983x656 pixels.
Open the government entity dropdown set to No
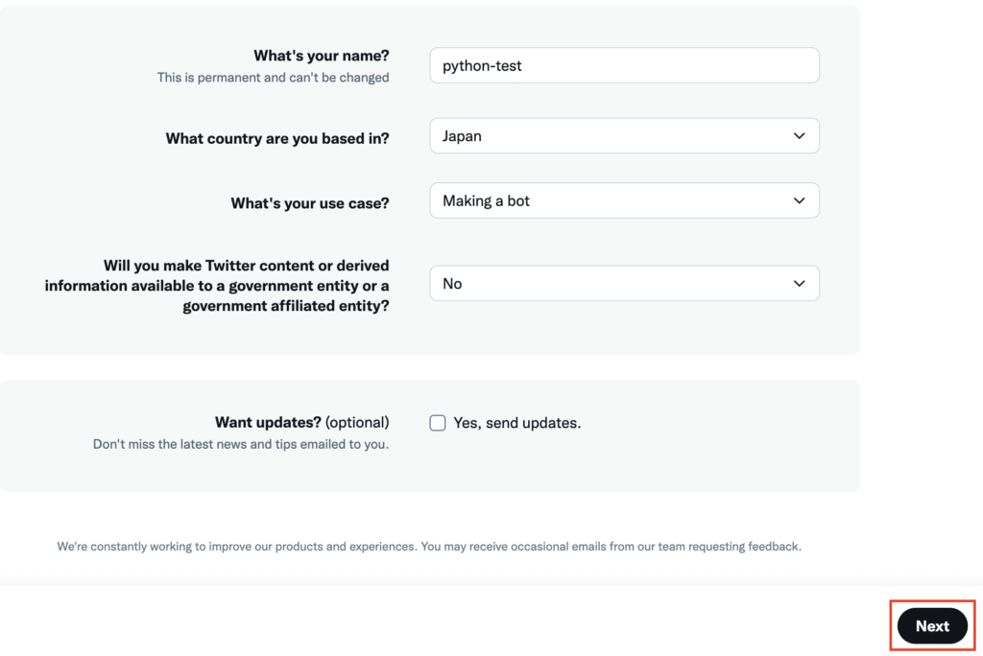click(624, 283)
